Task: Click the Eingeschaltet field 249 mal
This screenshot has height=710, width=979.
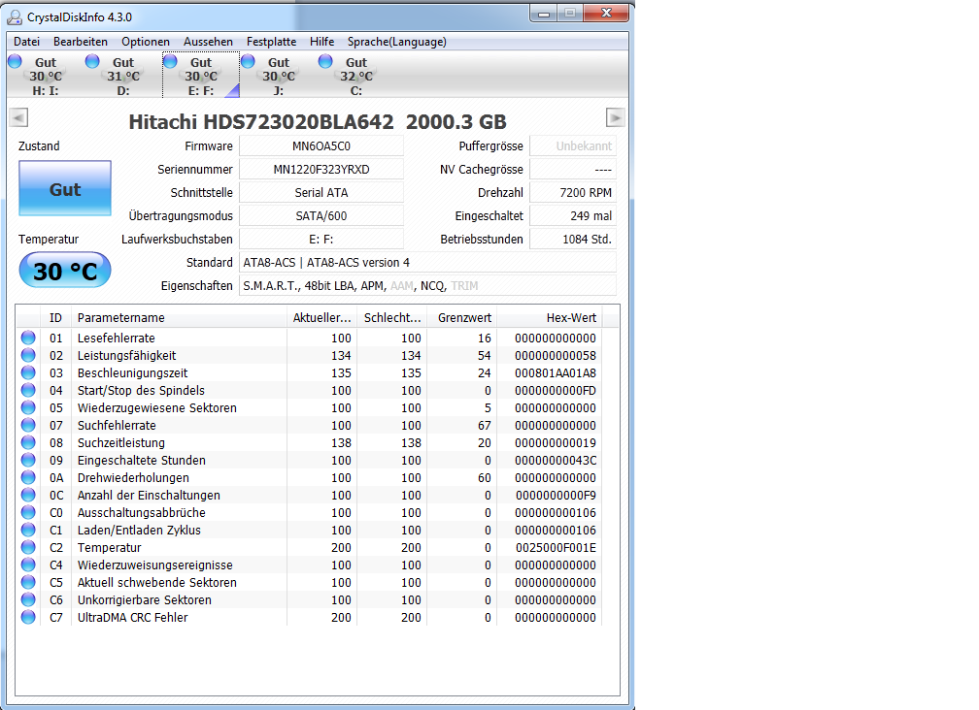Action: 573,215
